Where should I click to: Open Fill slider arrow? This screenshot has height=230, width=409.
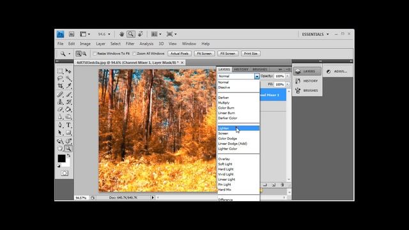point(288,84)
